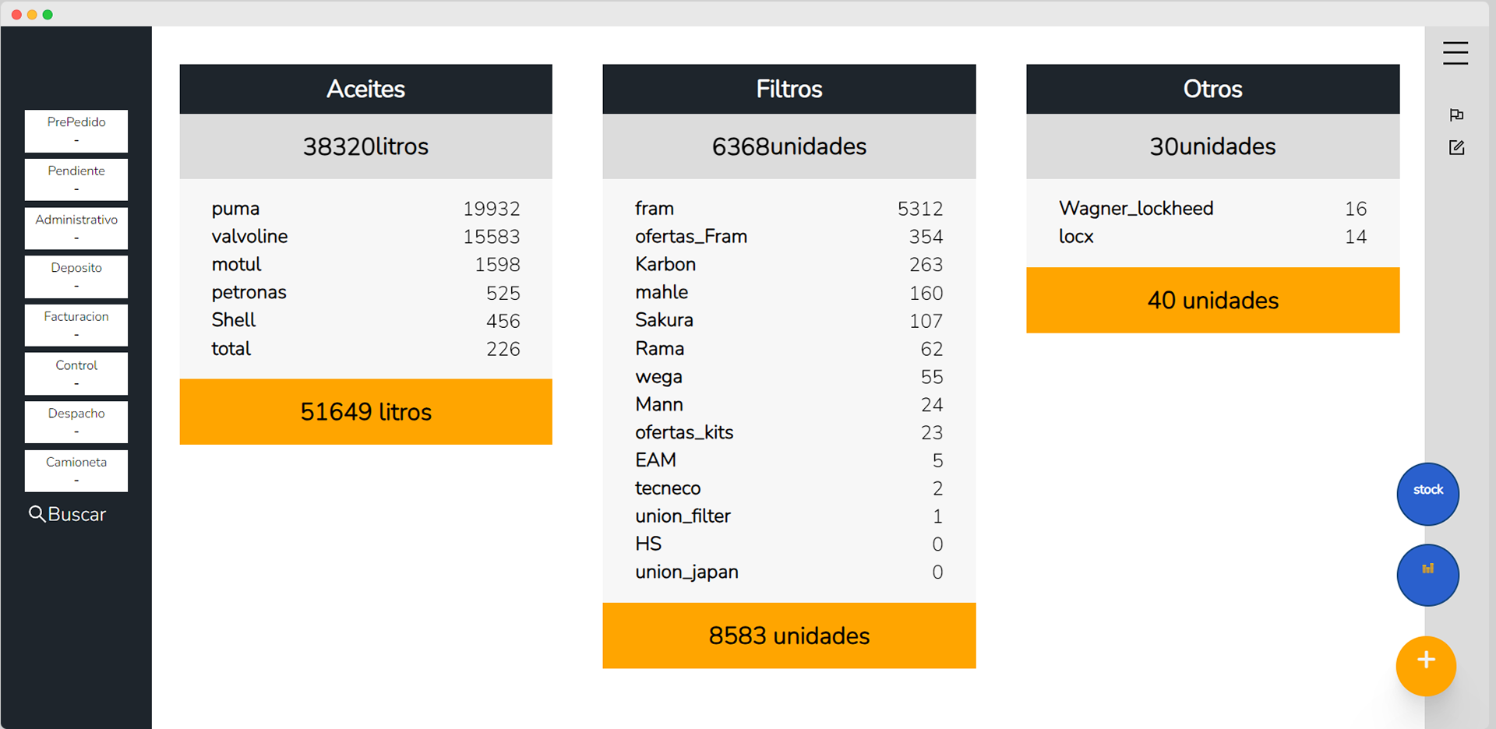Click the Otros card header
The height and width of the screenshot is (729, 1496).
[1212, 89]
